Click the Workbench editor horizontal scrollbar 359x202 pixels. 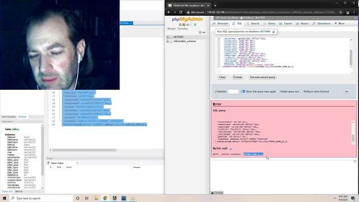click(x=84, y=150)
